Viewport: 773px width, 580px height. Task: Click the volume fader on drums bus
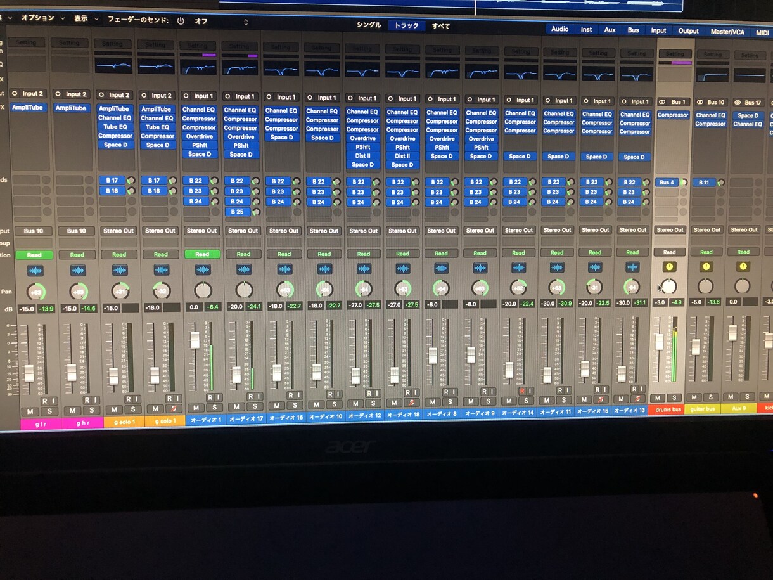point(659,342)
